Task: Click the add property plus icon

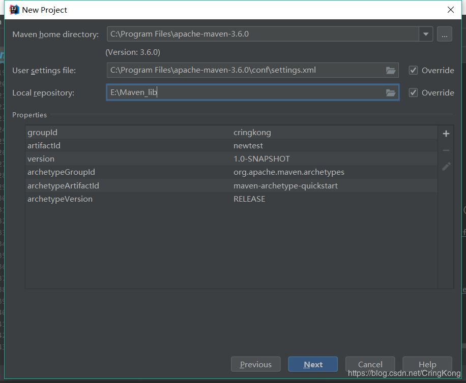Action: pyautogui.click(x=446, y=134)
